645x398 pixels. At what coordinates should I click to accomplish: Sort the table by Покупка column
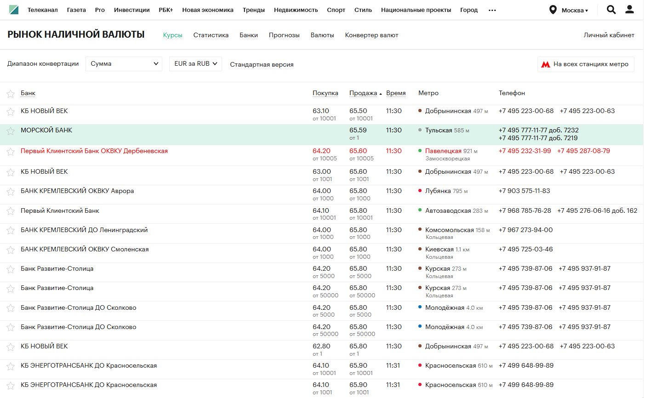point(325,93)
